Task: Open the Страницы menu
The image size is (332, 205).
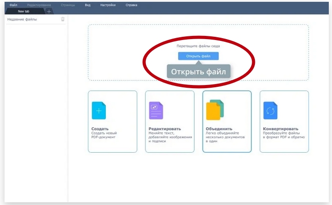Action: 68,5
